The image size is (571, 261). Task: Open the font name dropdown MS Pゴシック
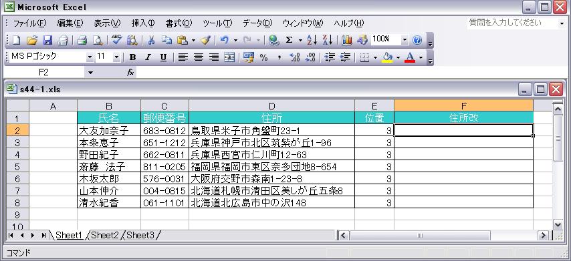(x=90, y=57)
